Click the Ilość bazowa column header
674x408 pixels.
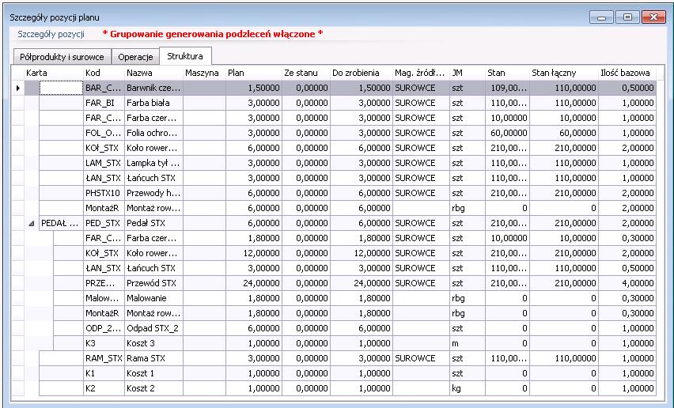click(627, 73)
